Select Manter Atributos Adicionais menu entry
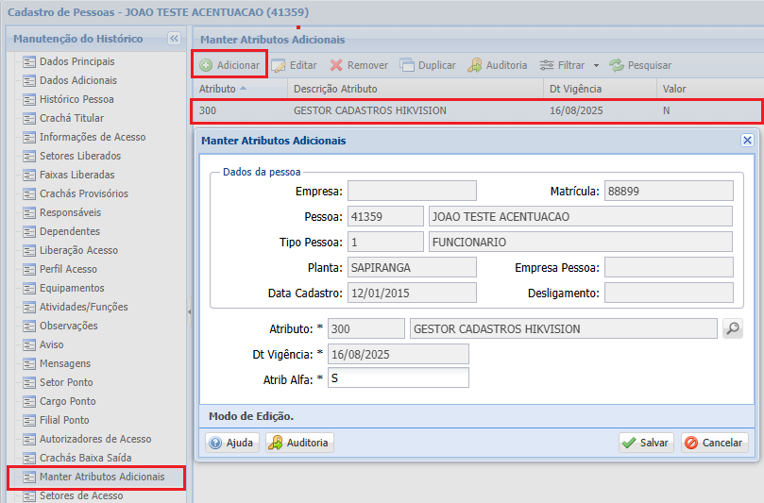This screenshot has width=764, height=503. click(x=101, y=477)
